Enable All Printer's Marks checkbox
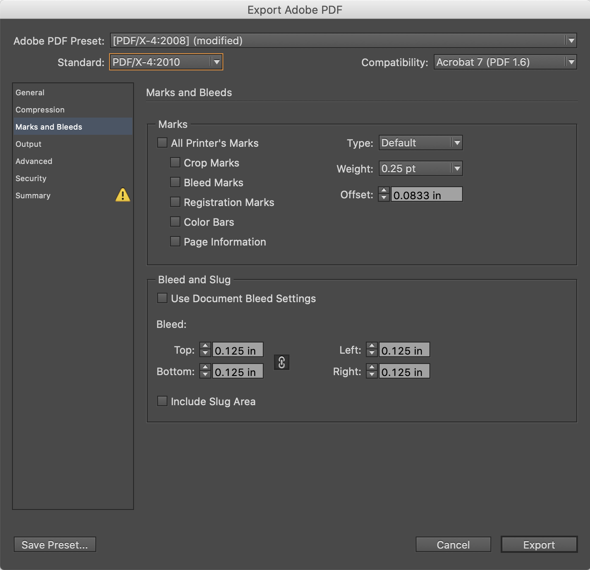This screenshot has width=590, height=570. tap(162, 142)
